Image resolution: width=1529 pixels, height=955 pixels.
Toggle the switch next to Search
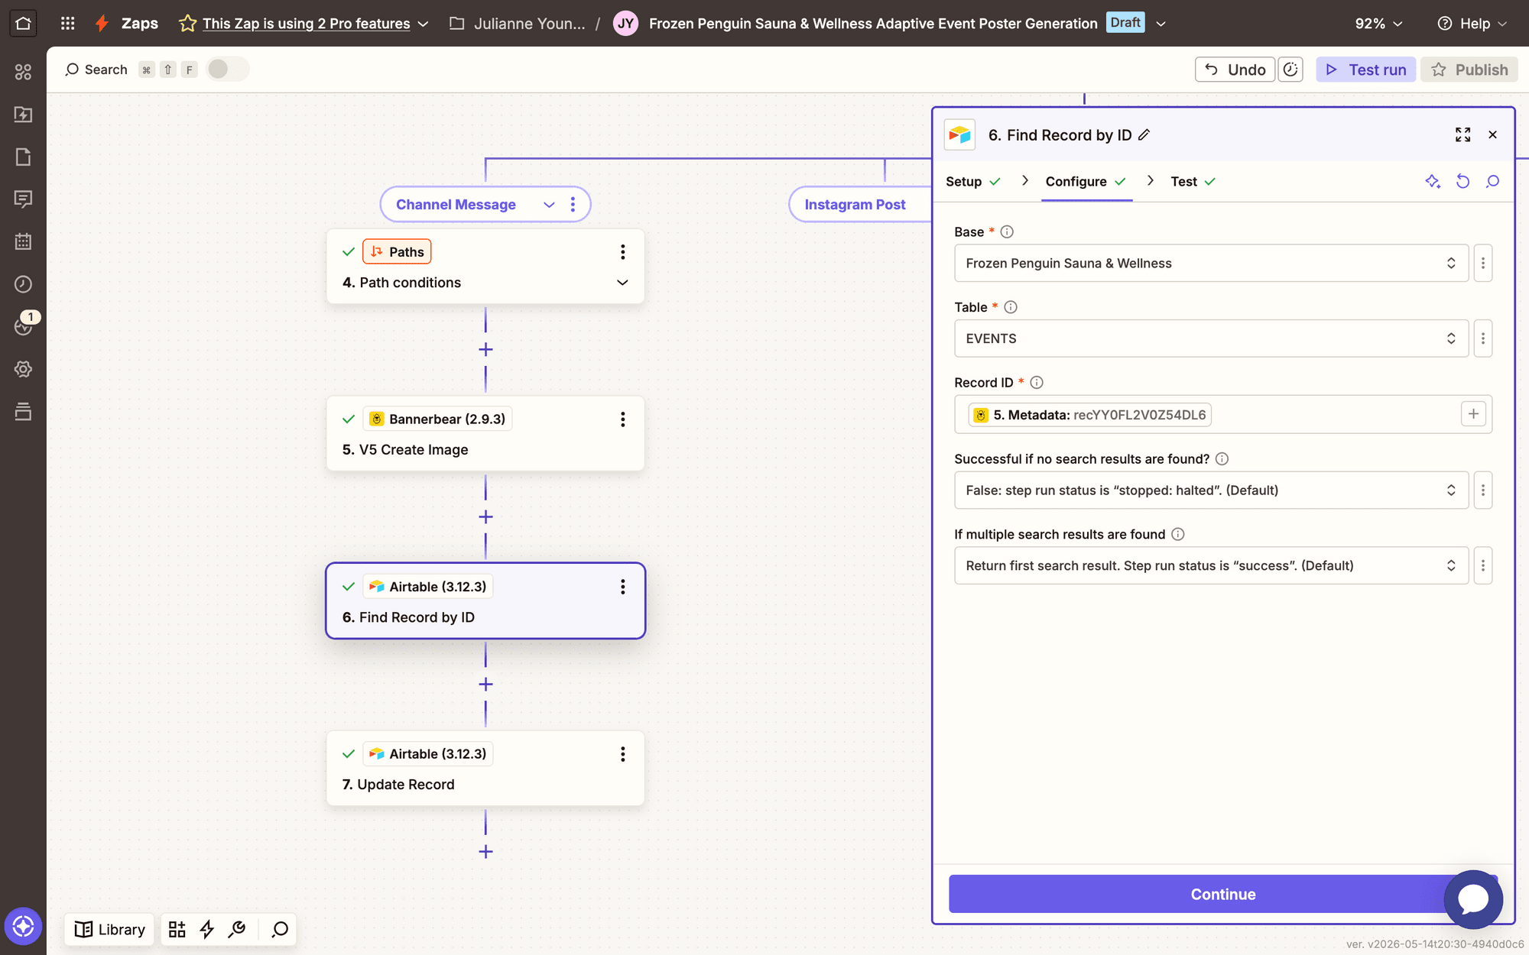(x=227, y=70)
